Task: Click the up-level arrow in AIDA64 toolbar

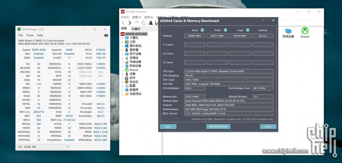Action: [x=137, y=22]
